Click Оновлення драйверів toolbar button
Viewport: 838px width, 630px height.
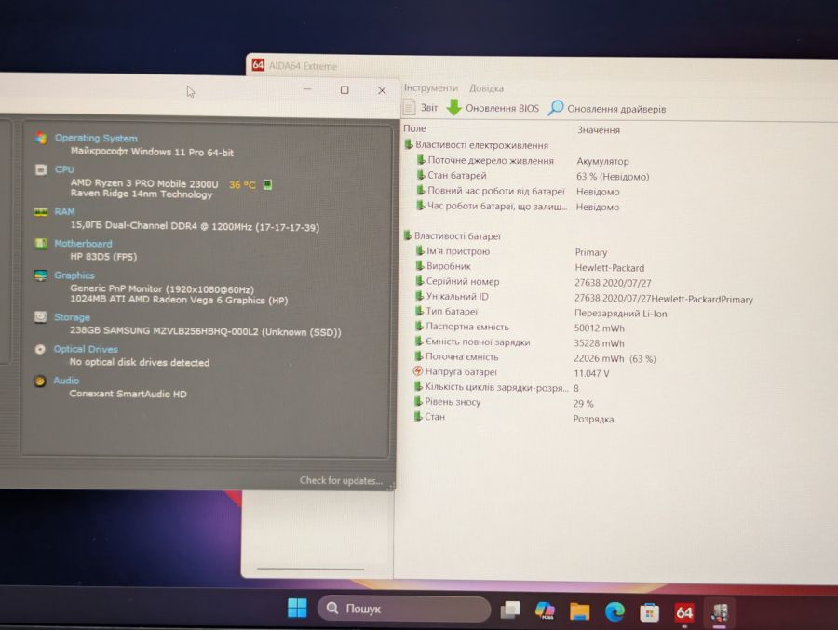[x=607, y=109]
